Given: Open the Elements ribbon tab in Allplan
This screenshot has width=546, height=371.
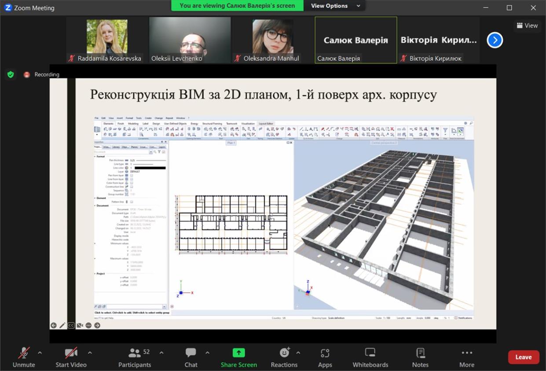Looking at the screenshot, I should [108, 124].
